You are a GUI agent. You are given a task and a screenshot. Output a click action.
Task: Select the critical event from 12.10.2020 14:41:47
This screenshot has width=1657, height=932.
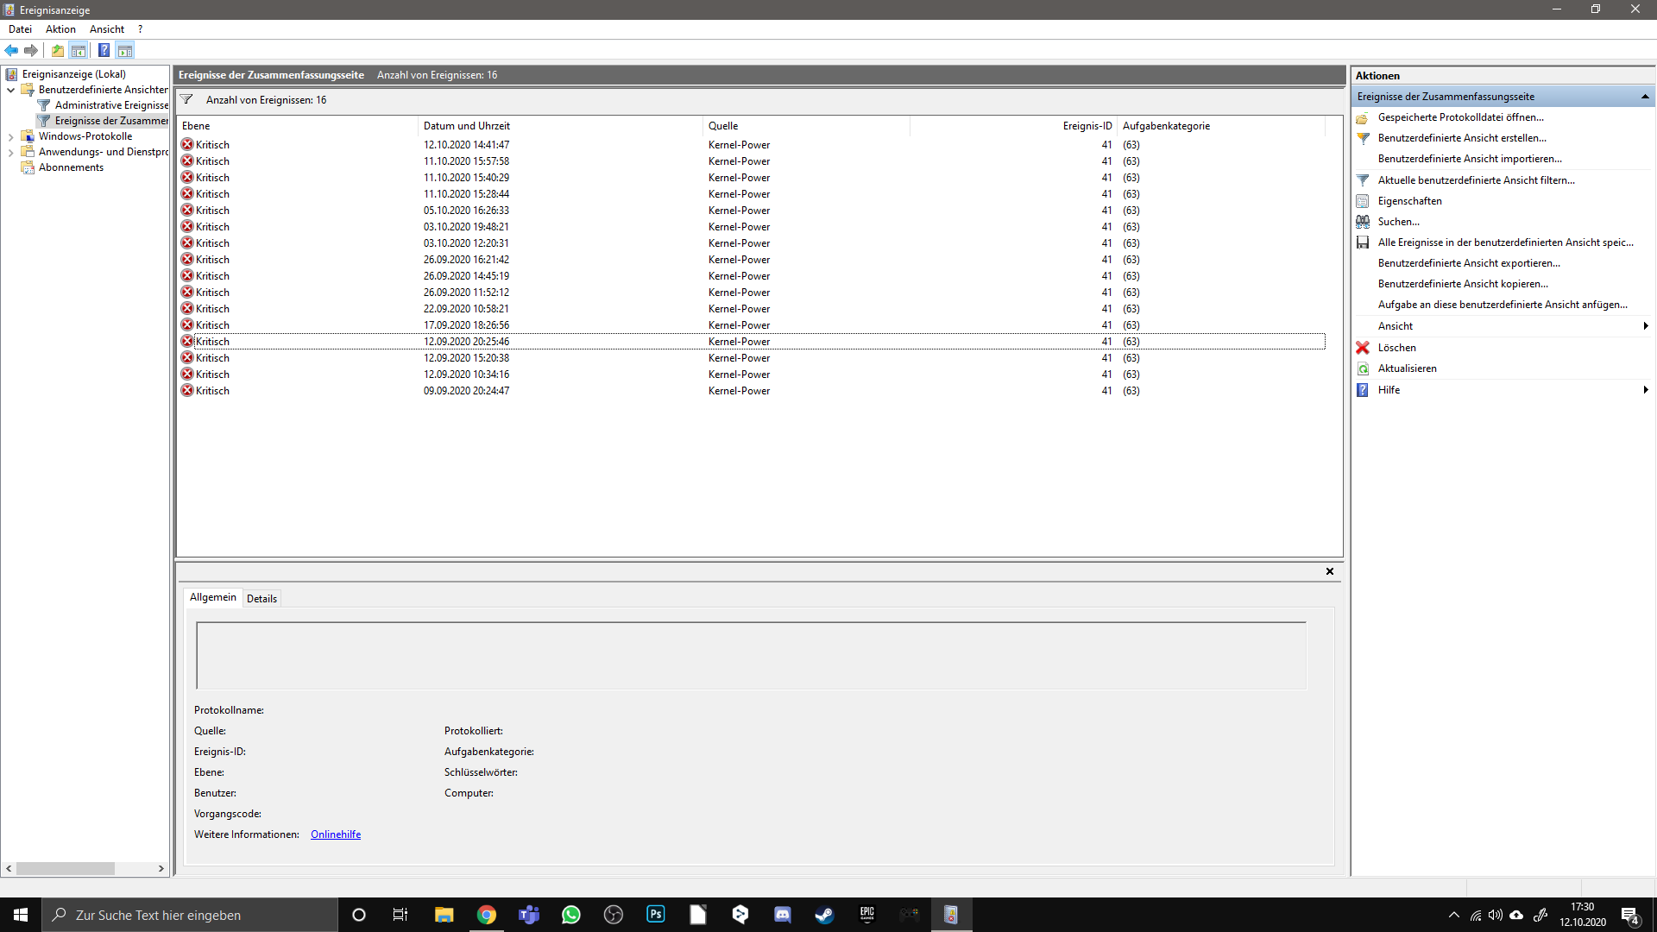pyautogui.click(x=466, y=145)
